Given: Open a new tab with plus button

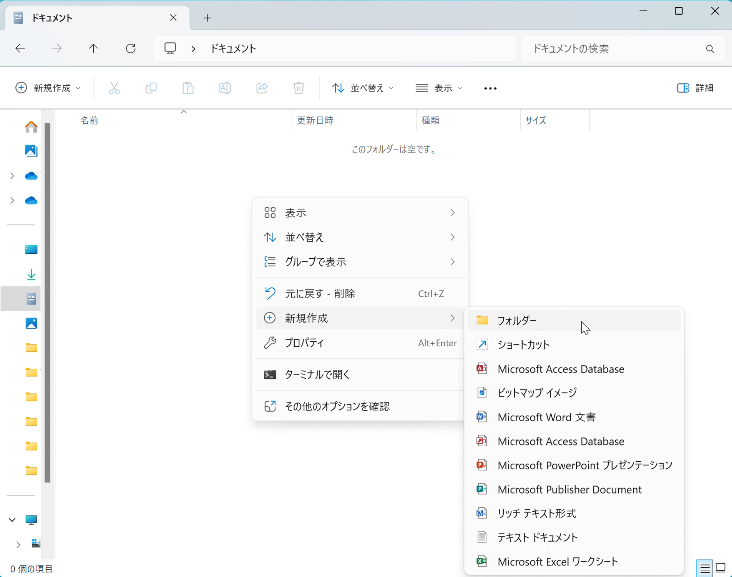Looking at the screenshot, I should (207, 18).
